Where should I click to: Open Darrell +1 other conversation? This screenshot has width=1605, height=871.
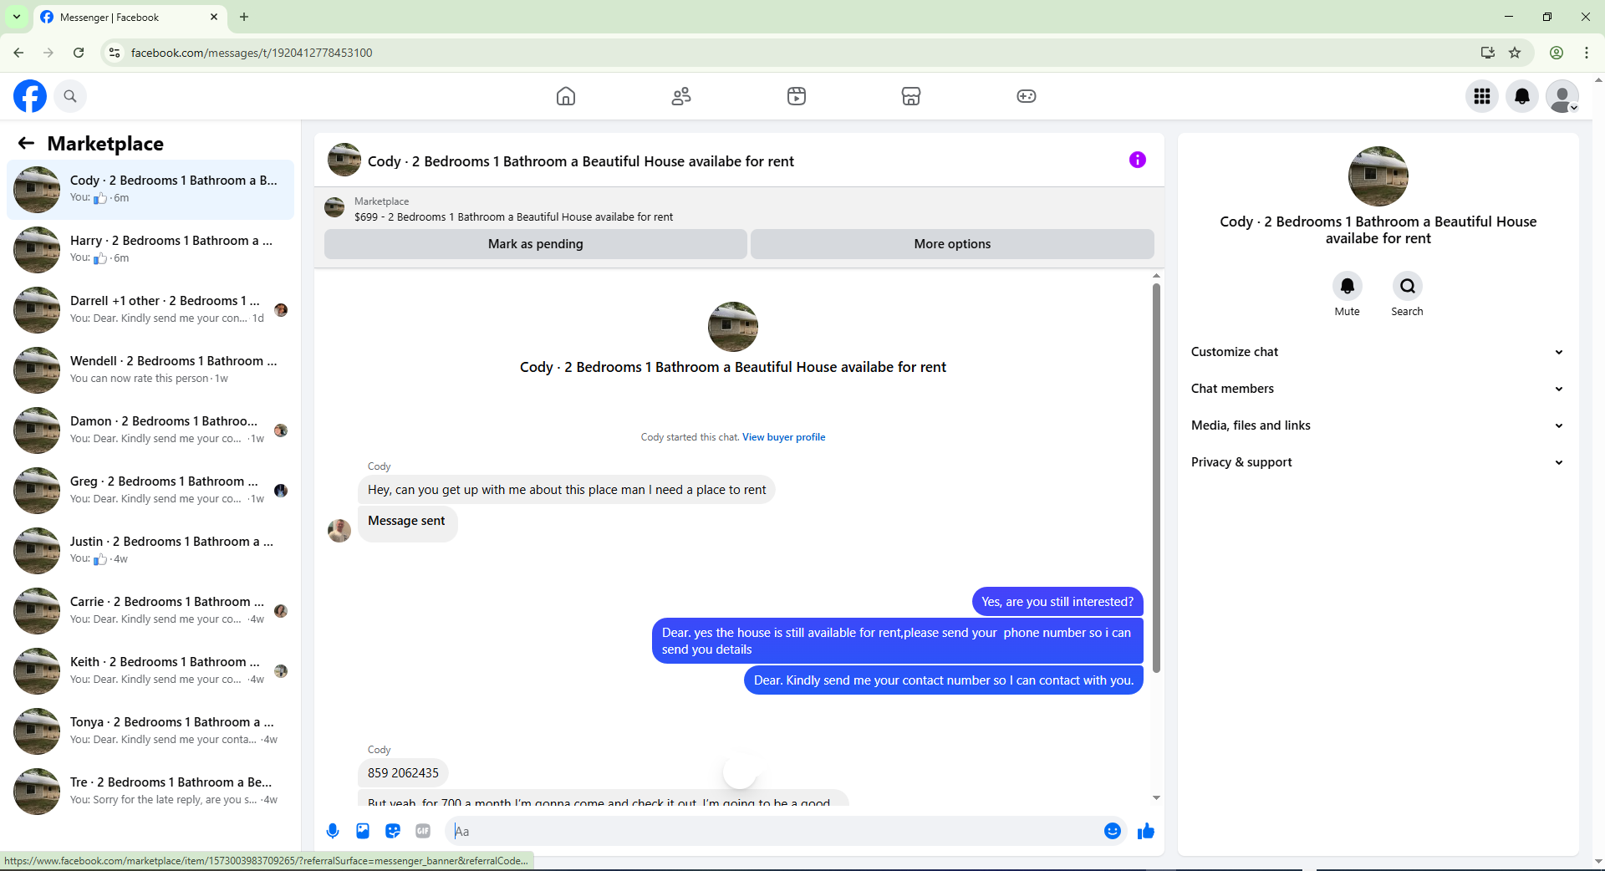(150, 310)
